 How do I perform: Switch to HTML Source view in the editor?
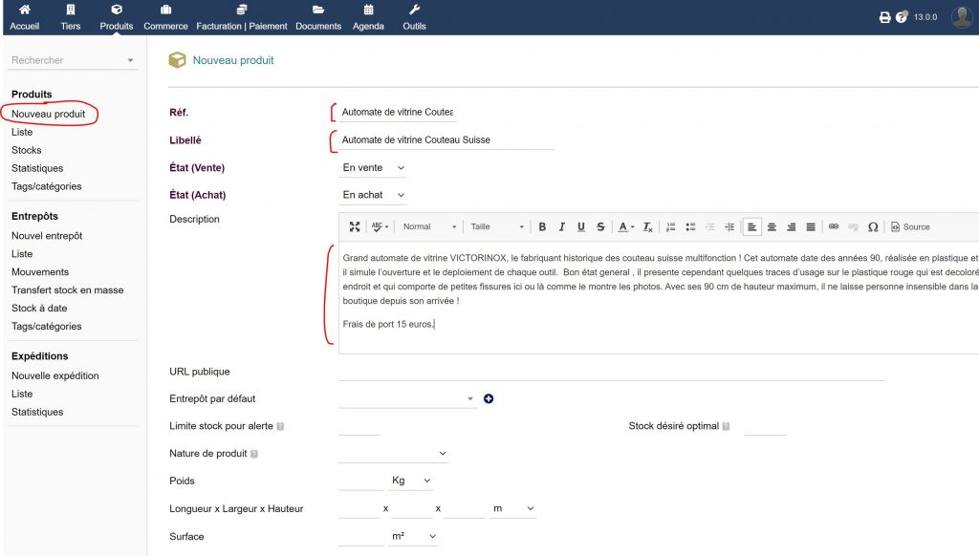click(x=910, y=226)
